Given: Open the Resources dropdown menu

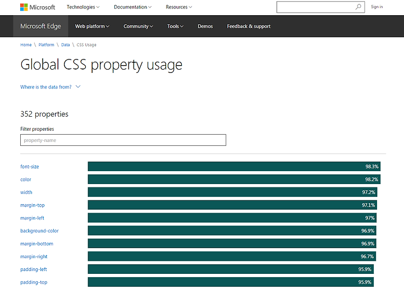Looking at the screenshot, I should 179,7.
